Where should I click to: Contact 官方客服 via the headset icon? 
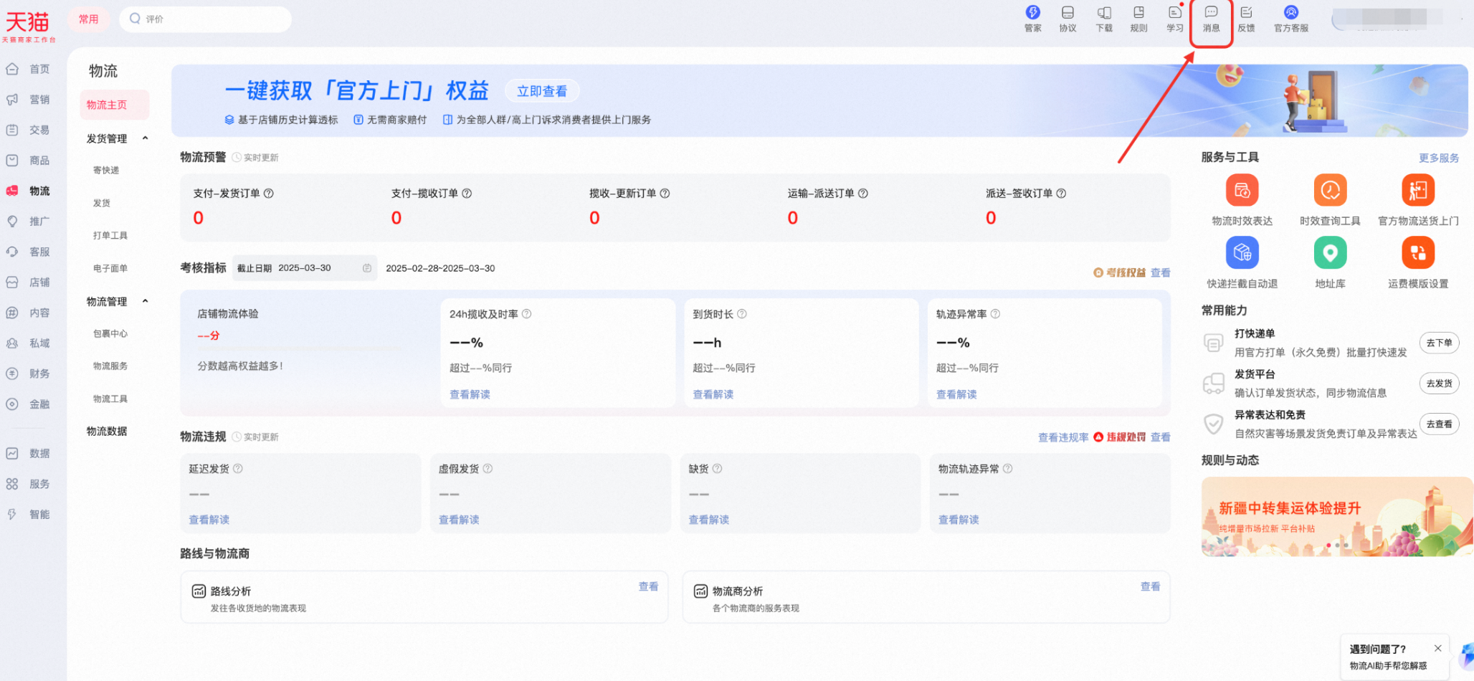(x=1291, y=12)
